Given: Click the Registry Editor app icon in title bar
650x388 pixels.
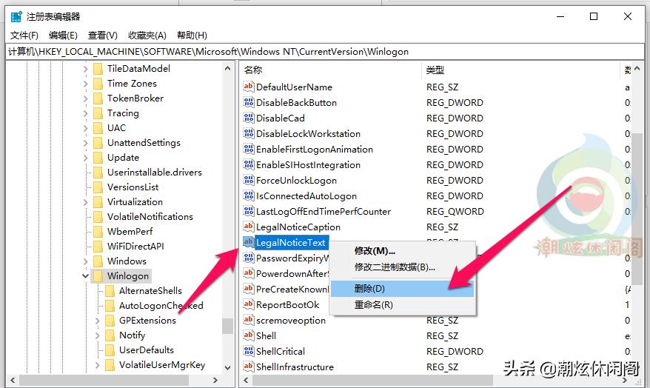Looking at the screenshot, I should (16, 16).
